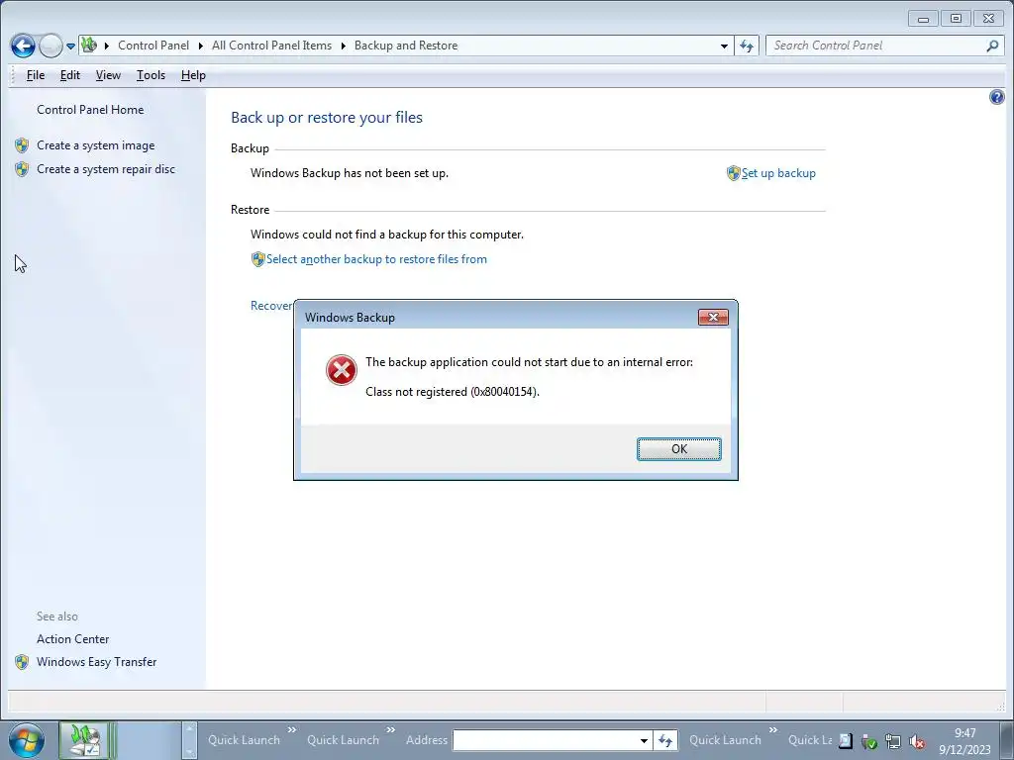Expand arrow after All Control Panel Items
Viewport: 1014px width, 760px height.
[x=343, y=46]
